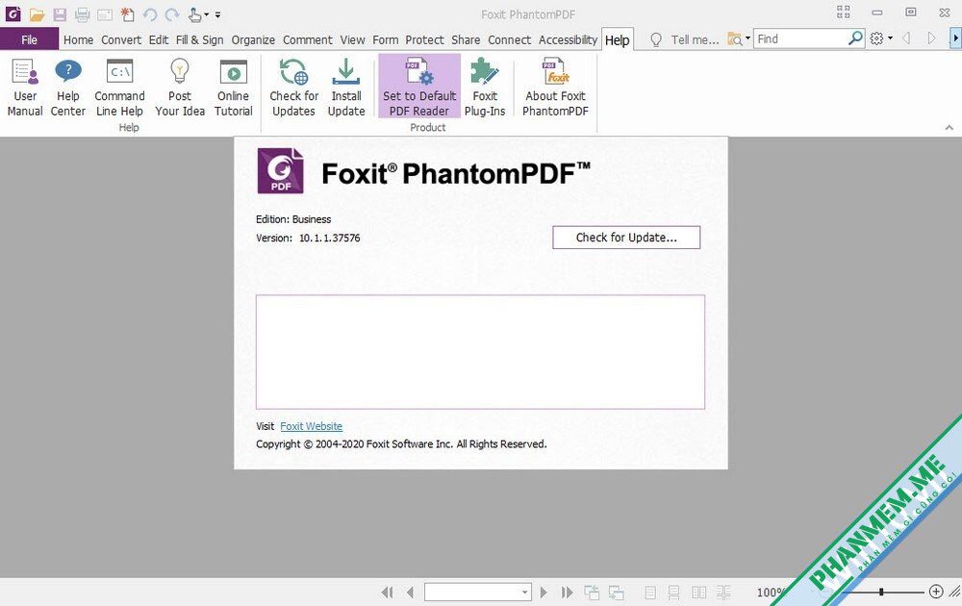Screen dimensions: 962x606
Task: Click the Tell me... search field
Action: coord(695,39)
